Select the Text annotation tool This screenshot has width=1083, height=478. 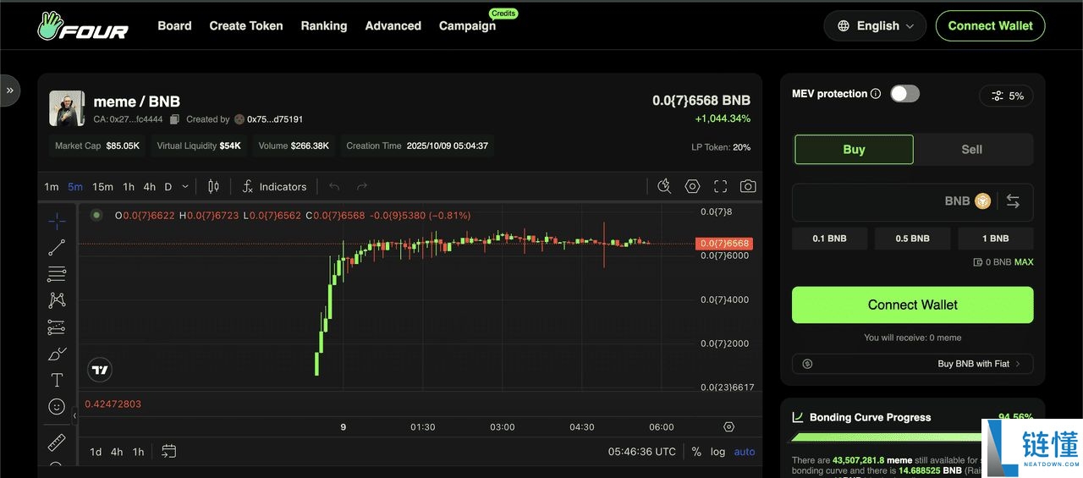[x=57, y=380]
